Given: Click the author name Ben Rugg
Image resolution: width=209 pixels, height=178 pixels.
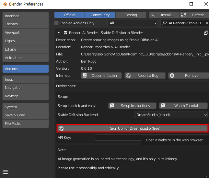Looking at the screenshot, I should pyautogui.click(x=89, y=62).
